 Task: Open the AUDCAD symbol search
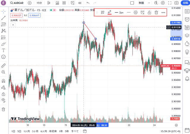pos(17,3)
